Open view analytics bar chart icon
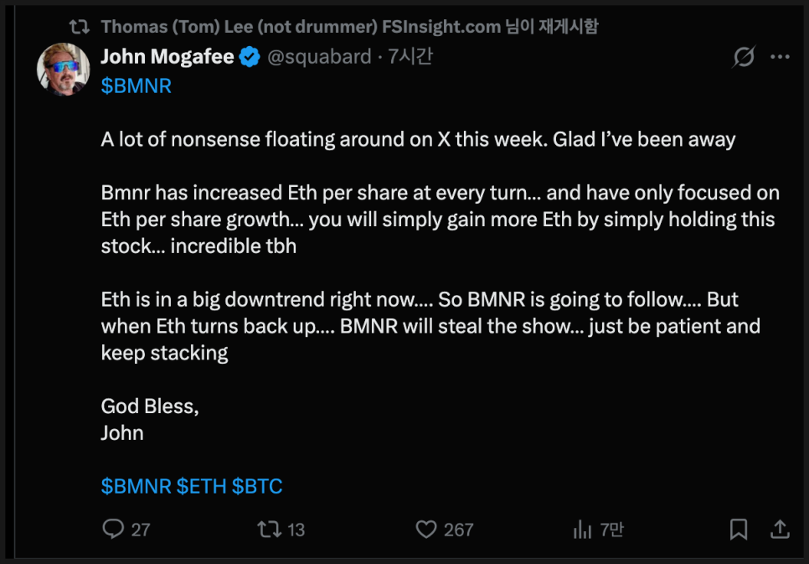 583,529
